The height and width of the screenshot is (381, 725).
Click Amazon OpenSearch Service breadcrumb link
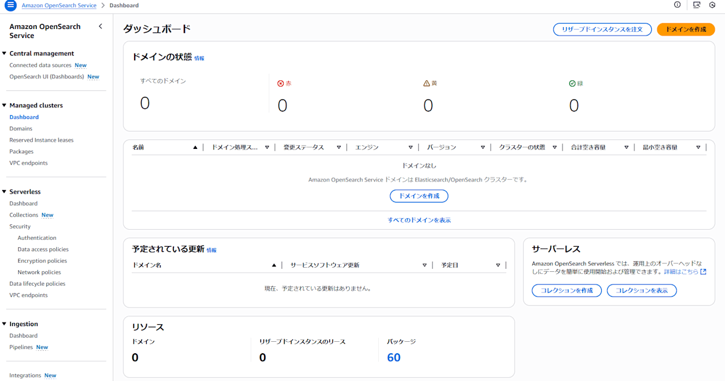[x=59, y=5]
